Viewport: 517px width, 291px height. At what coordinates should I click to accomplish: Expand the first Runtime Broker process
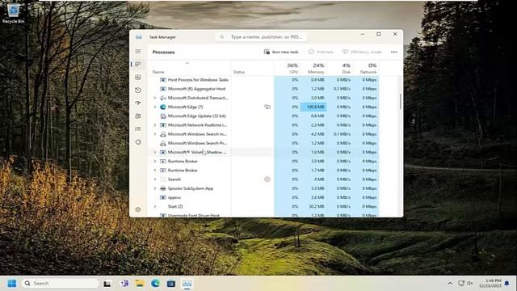point(154,162)
